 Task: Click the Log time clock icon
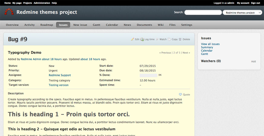[142, 39]
